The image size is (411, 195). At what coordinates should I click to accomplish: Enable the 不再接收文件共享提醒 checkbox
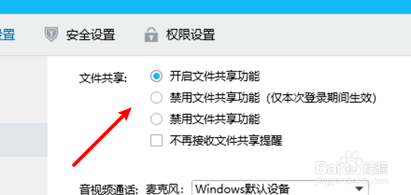[x=156, y=140]
